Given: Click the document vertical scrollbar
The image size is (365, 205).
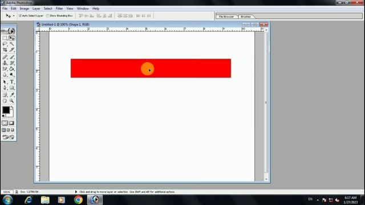Looking at the screenshot, I should [266, 102].
